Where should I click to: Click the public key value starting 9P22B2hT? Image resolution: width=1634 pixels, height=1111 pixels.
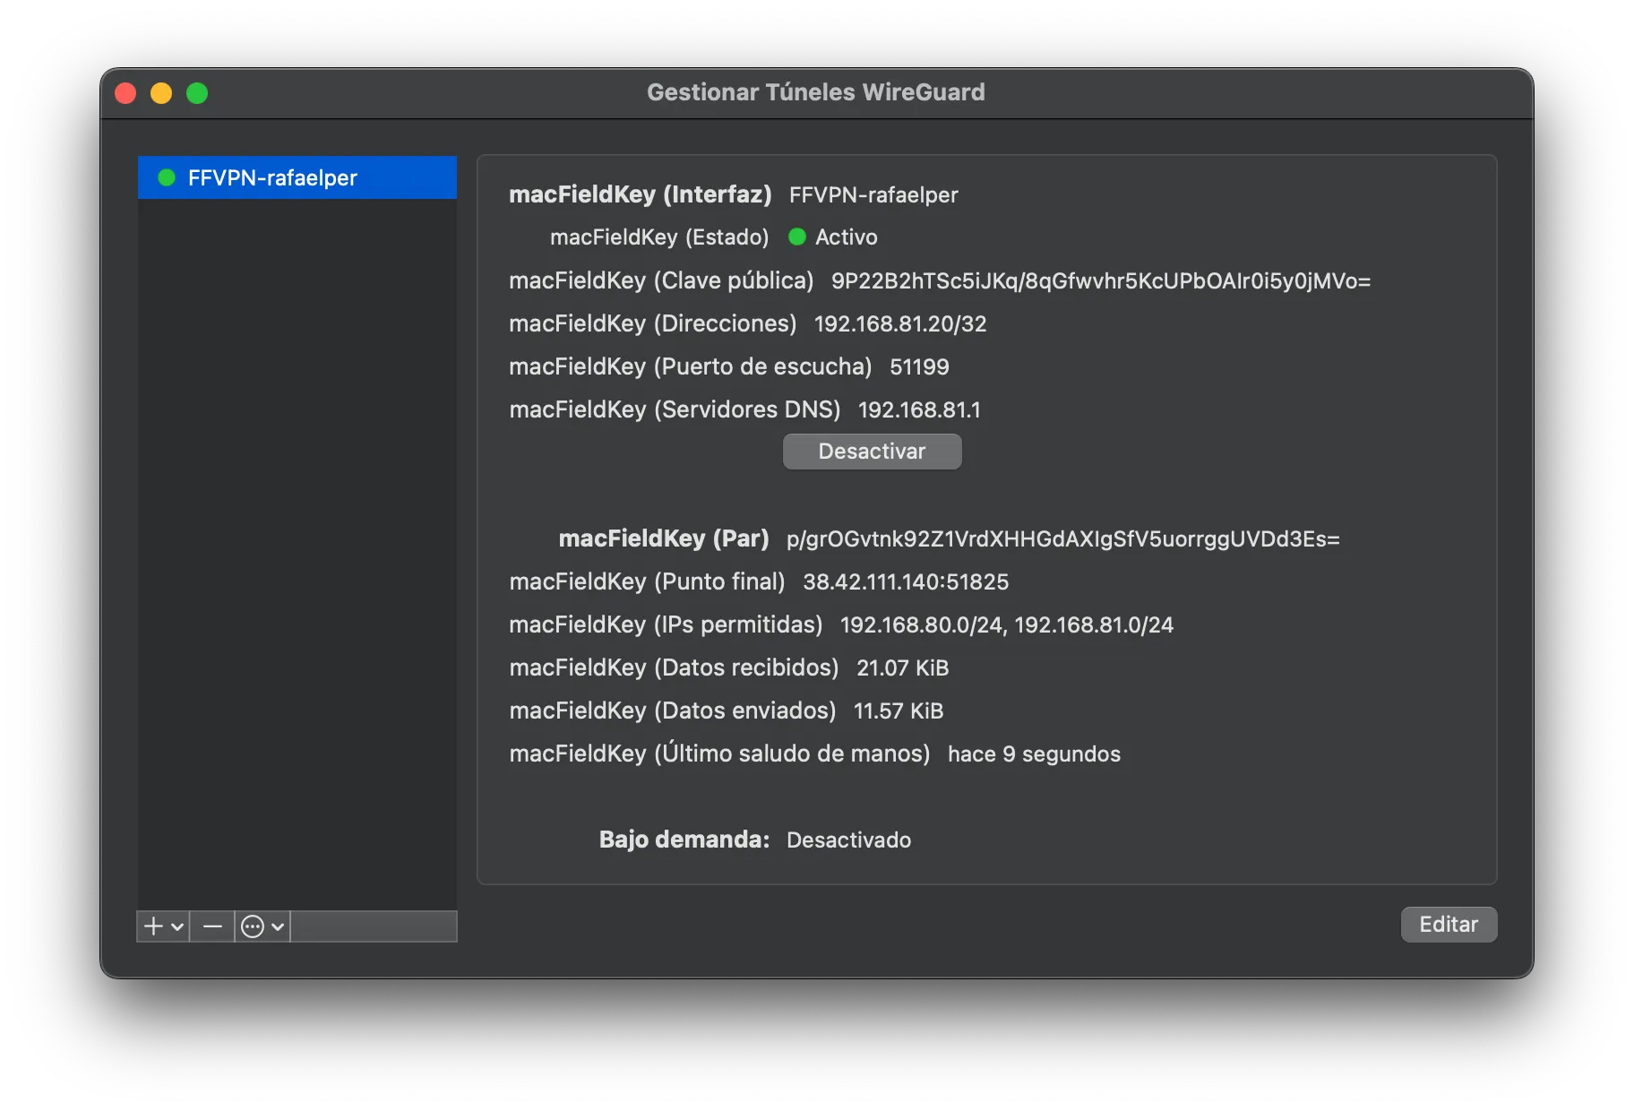tap(1101, 281)
